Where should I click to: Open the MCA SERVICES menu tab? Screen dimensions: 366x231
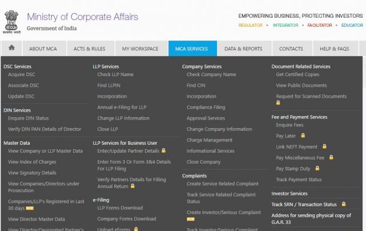(192, 49)
